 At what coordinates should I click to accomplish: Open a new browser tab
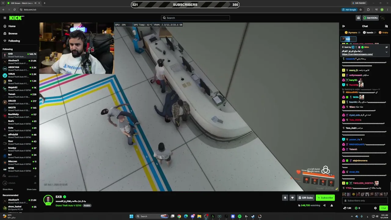pos(45,3)
